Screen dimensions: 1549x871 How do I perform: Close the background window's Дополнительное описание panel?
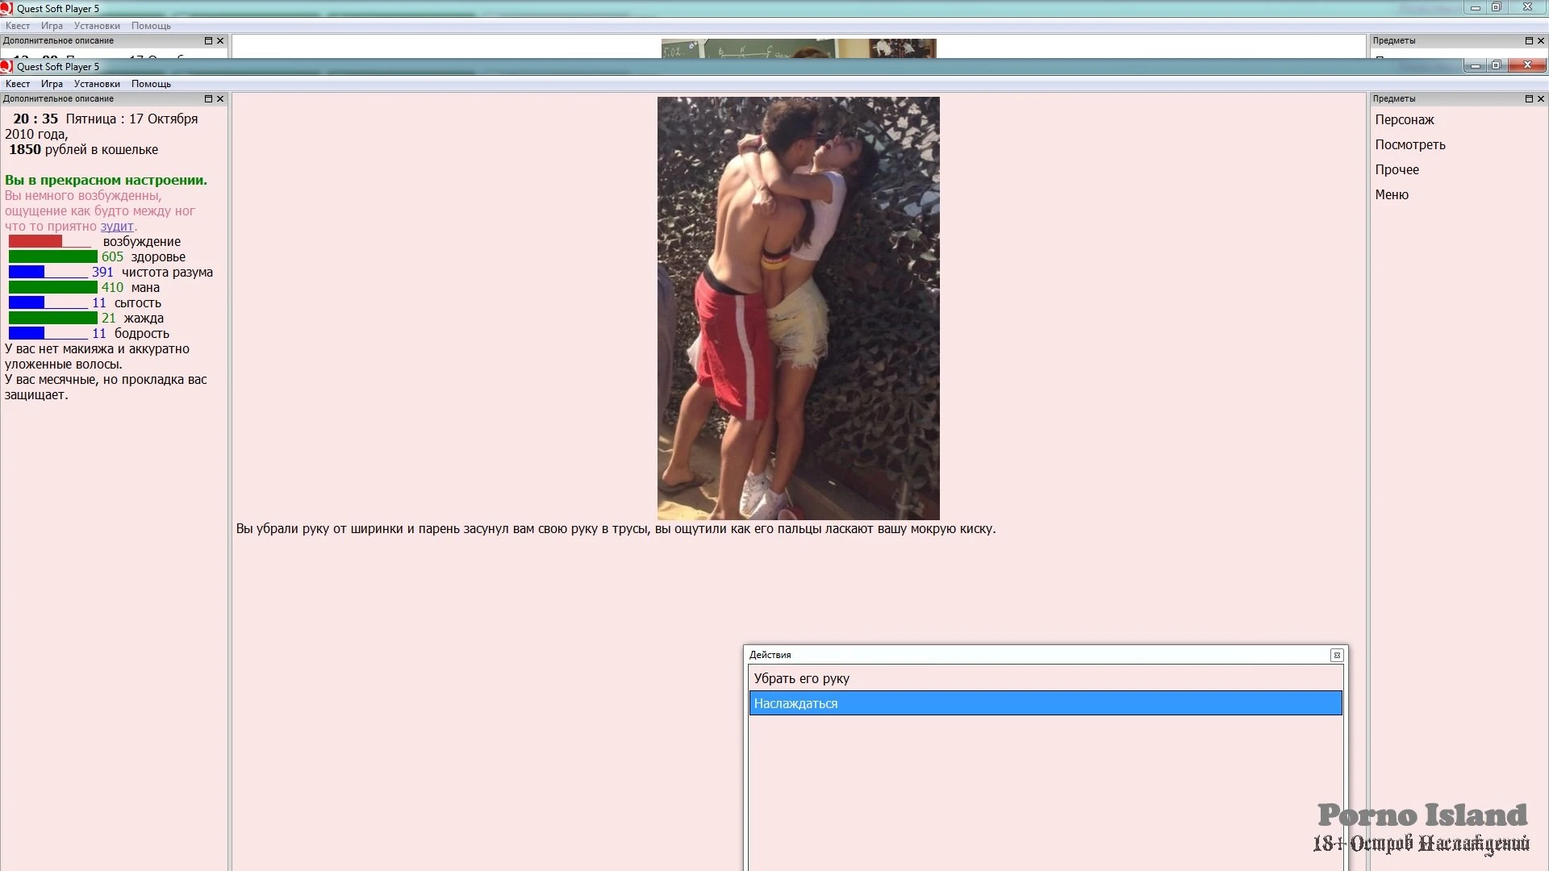[220, 40]
